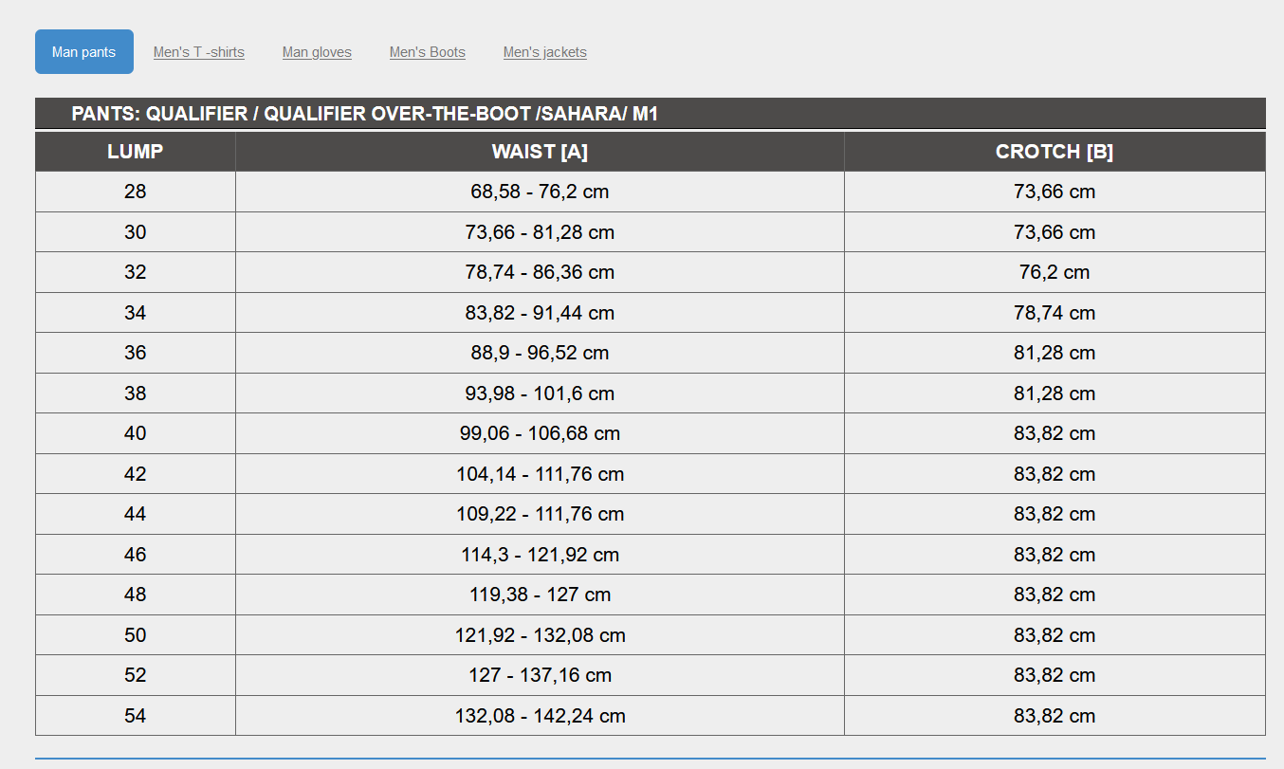The height and width of the screenshot is (769, 1284).
Task: Click waist value 119,38 - 127 cm
Action: pyautogui.click(x=540, y=595)
